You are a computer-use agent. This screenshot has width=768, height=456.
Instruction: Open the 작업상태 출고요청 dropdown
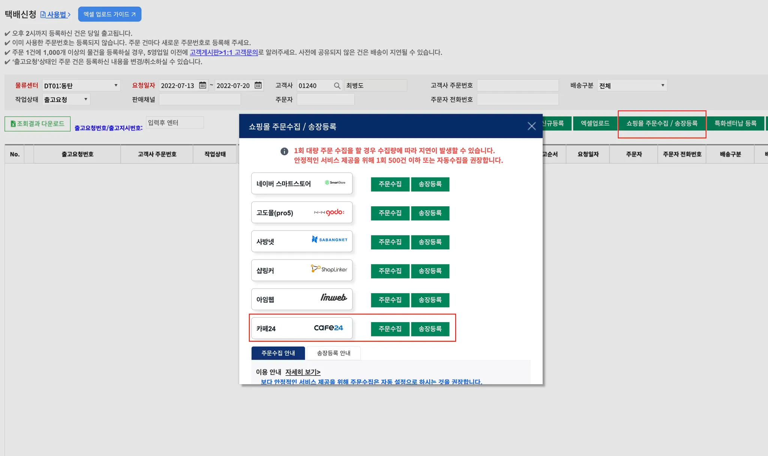point(66,99)
